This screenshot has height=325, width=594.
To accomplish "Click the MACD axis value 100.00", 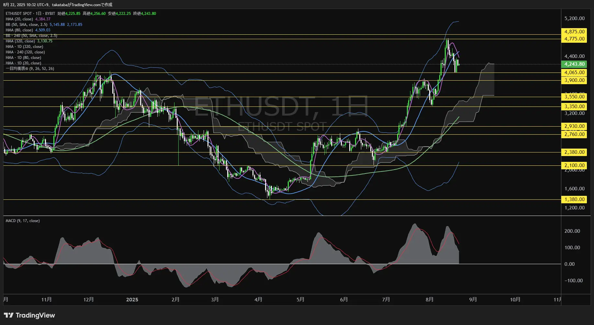I will [572, 248].
